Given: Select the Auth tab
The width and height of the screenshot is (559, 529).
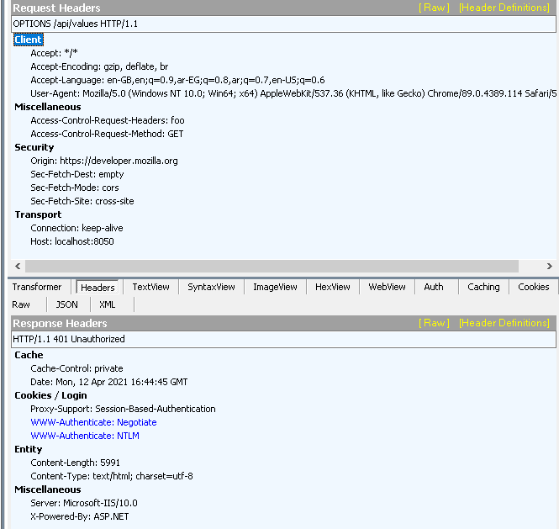Looking at the screenshot, I should point(434,287).
